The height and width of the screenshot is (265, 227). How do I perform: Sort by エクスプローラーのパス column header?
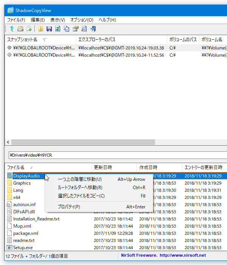coord(121,40)
